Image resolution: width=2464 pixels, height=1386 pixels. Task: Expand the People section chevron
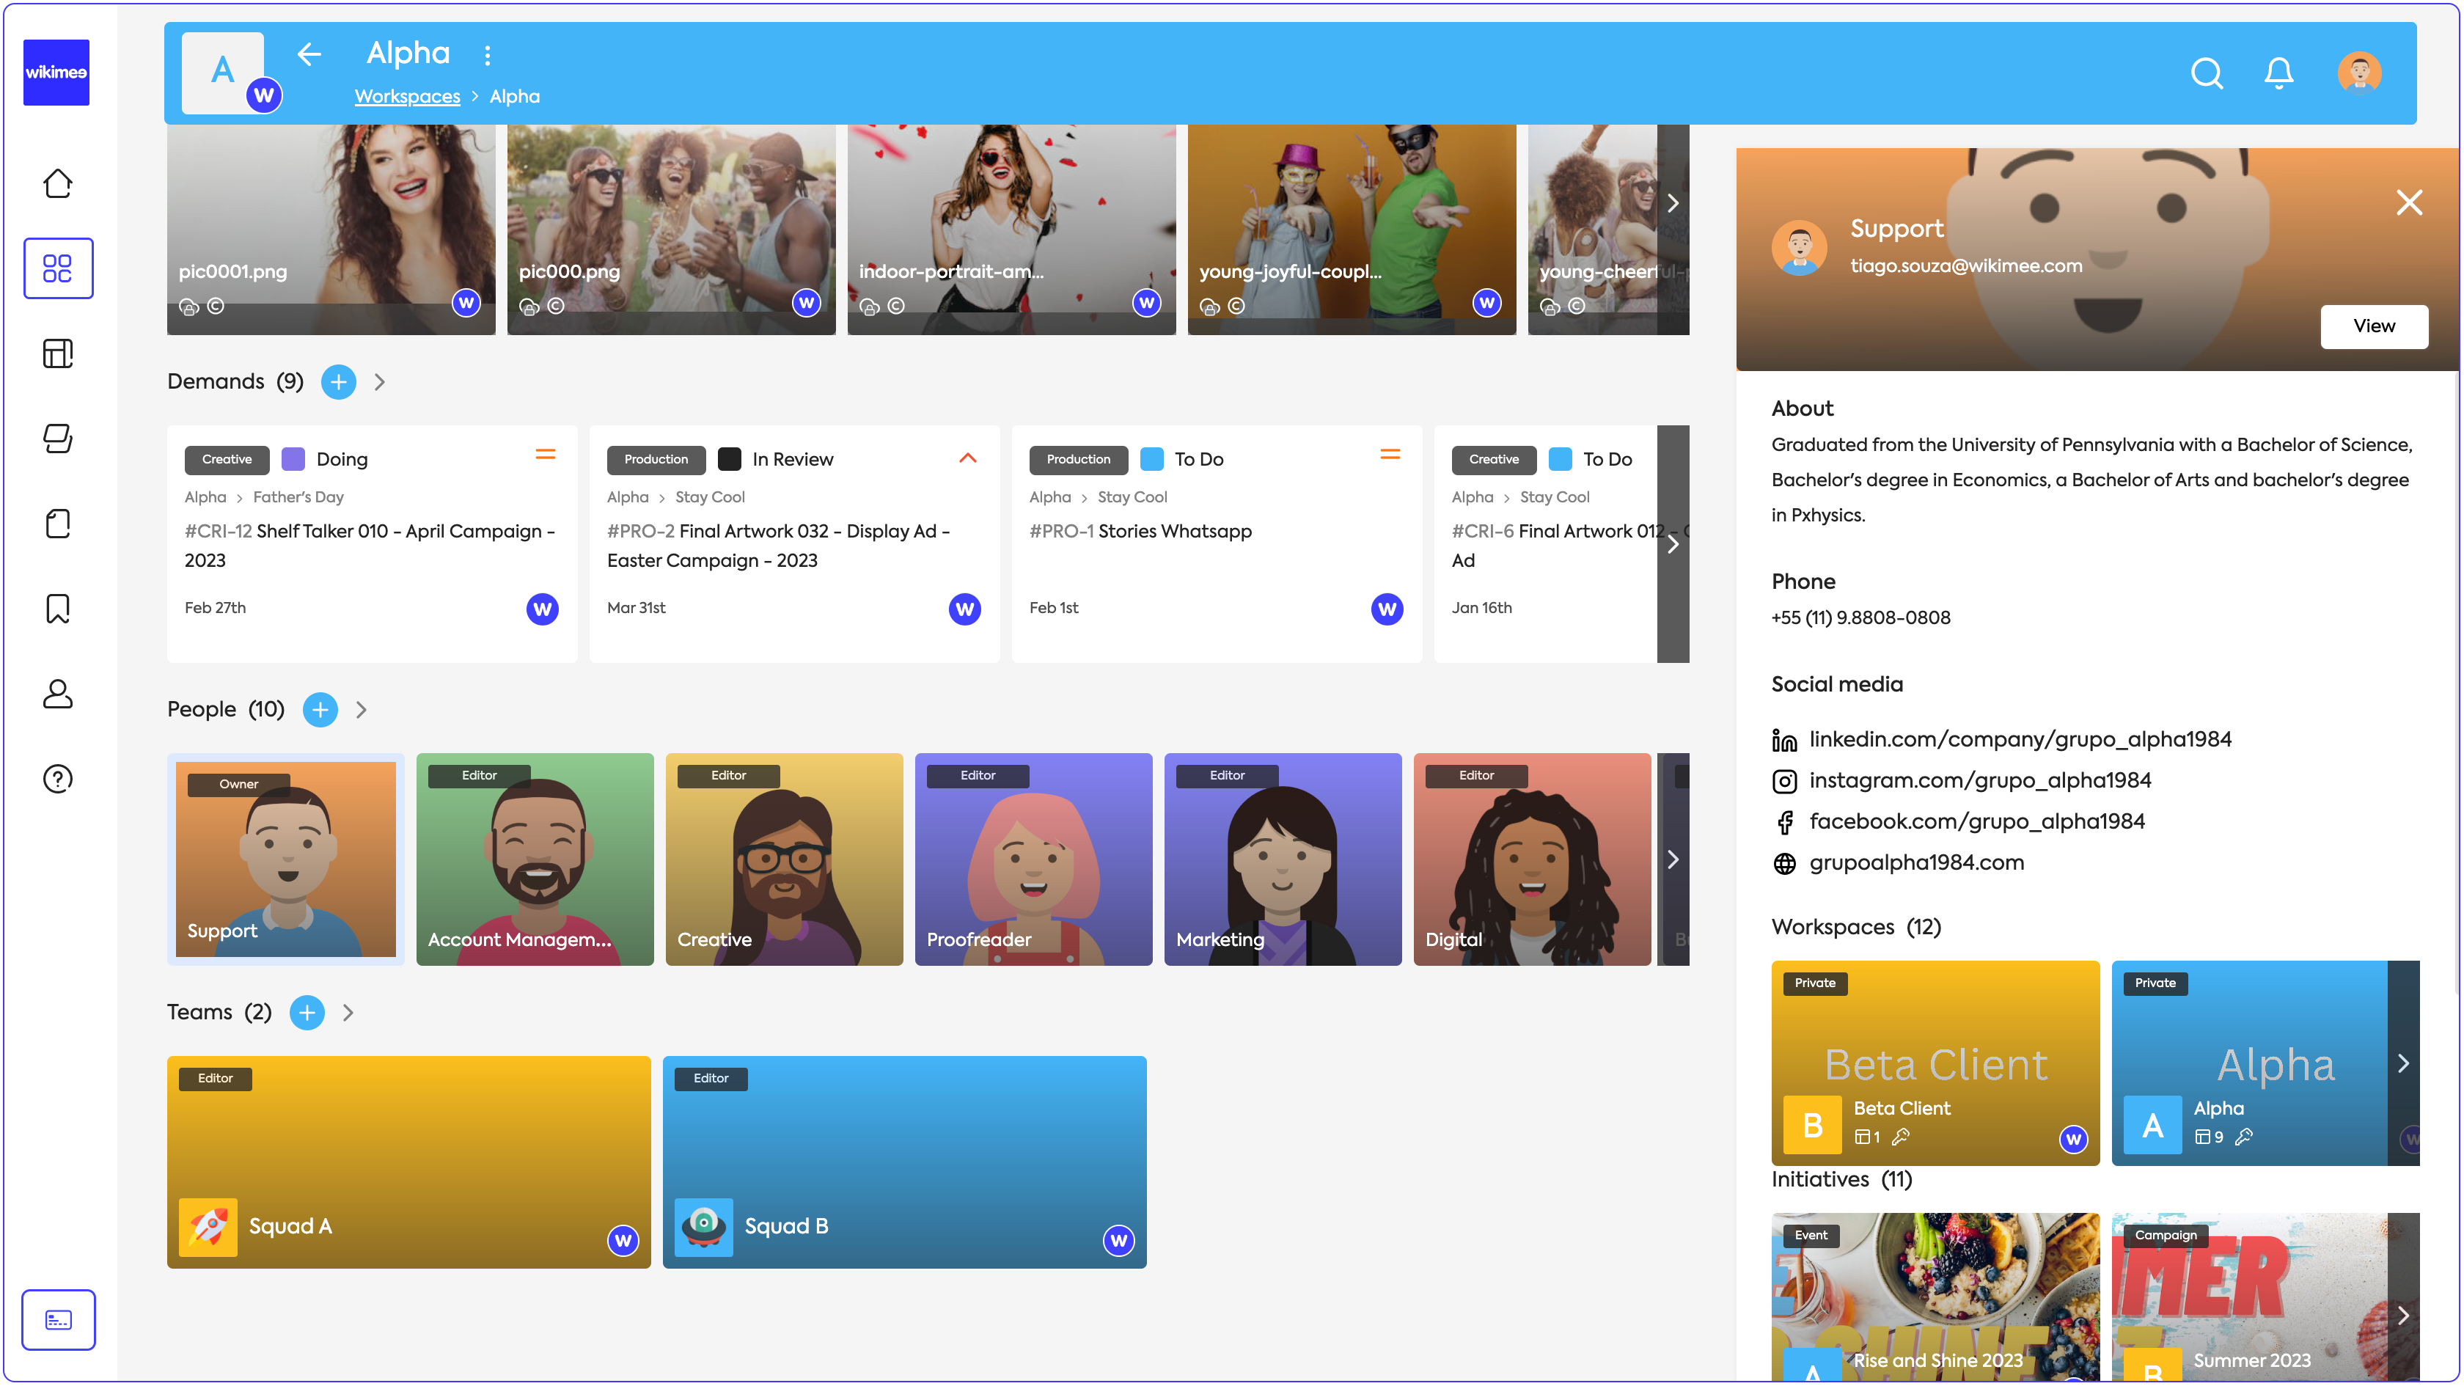point(362,710)
